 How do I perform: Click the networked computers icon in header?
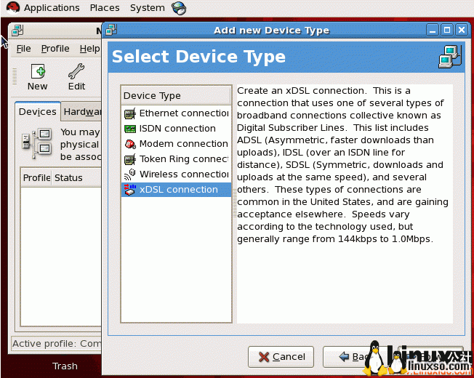[x=450, y=57]
